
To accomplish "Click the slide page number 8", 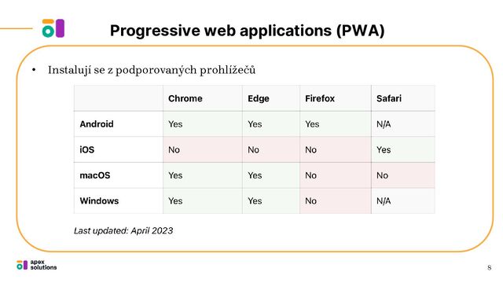I will (x=489, y=267).
